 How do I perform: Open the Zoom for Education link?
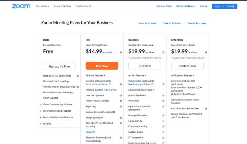tap(148, 23)
